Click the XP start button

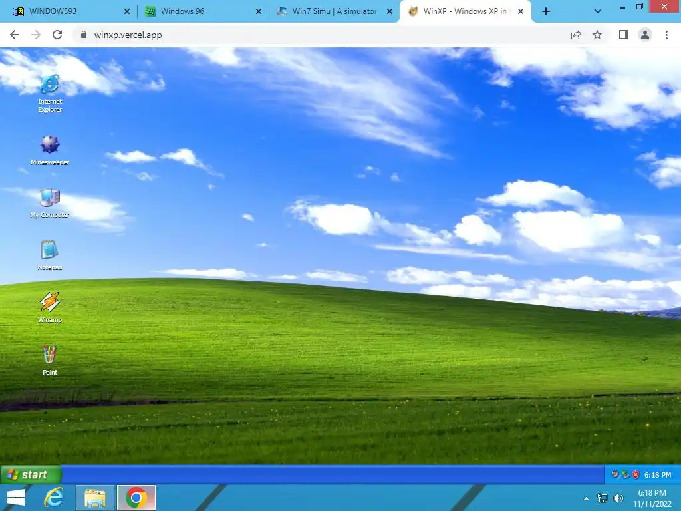(x=31, y=474)
